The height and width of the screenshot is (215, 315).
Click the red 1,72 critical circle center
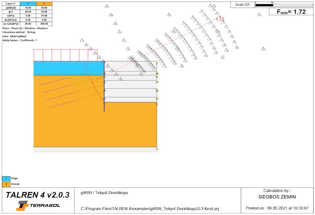[220, 17]
